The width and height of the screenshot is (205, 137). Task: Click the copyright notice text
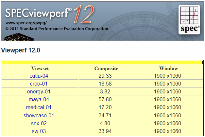pyautogui.click(x=57, y=29)
